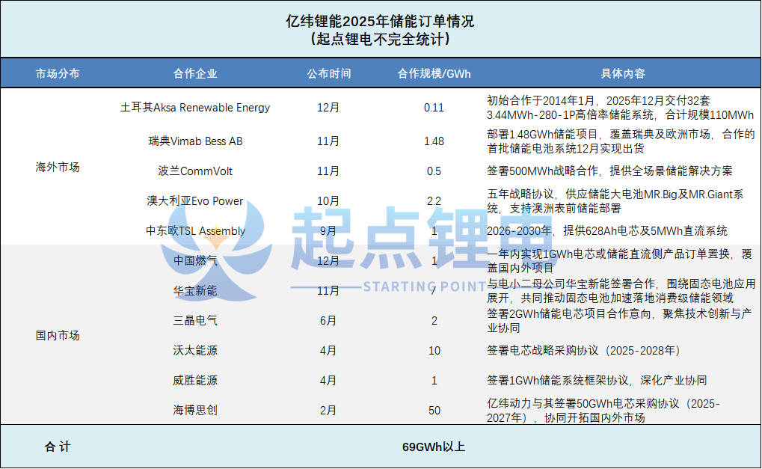Select '12月' in the Aksa Renewable Energy row
The height and width of the screenshot is (469, 762).
pyautogui.click(x=328, y=108)
